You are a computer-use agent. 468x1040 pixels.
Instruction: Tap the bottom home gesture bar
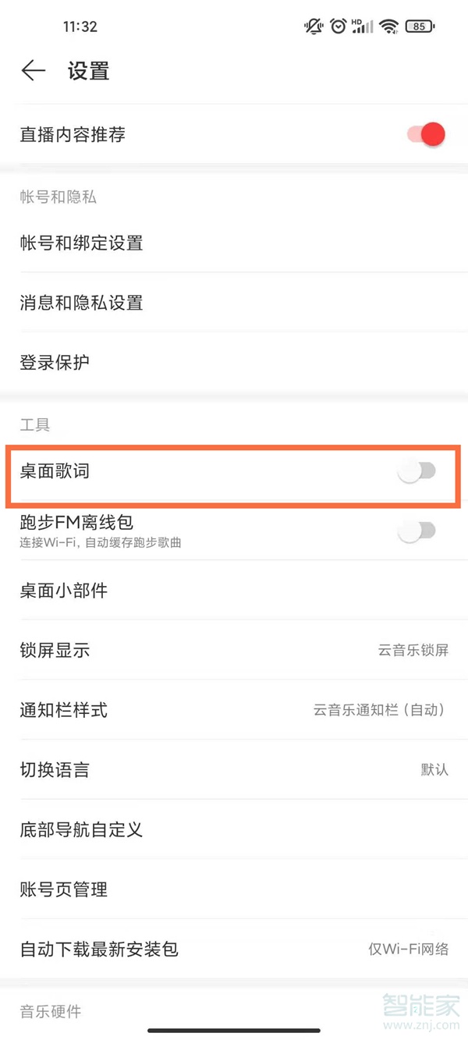point(234,1031)
